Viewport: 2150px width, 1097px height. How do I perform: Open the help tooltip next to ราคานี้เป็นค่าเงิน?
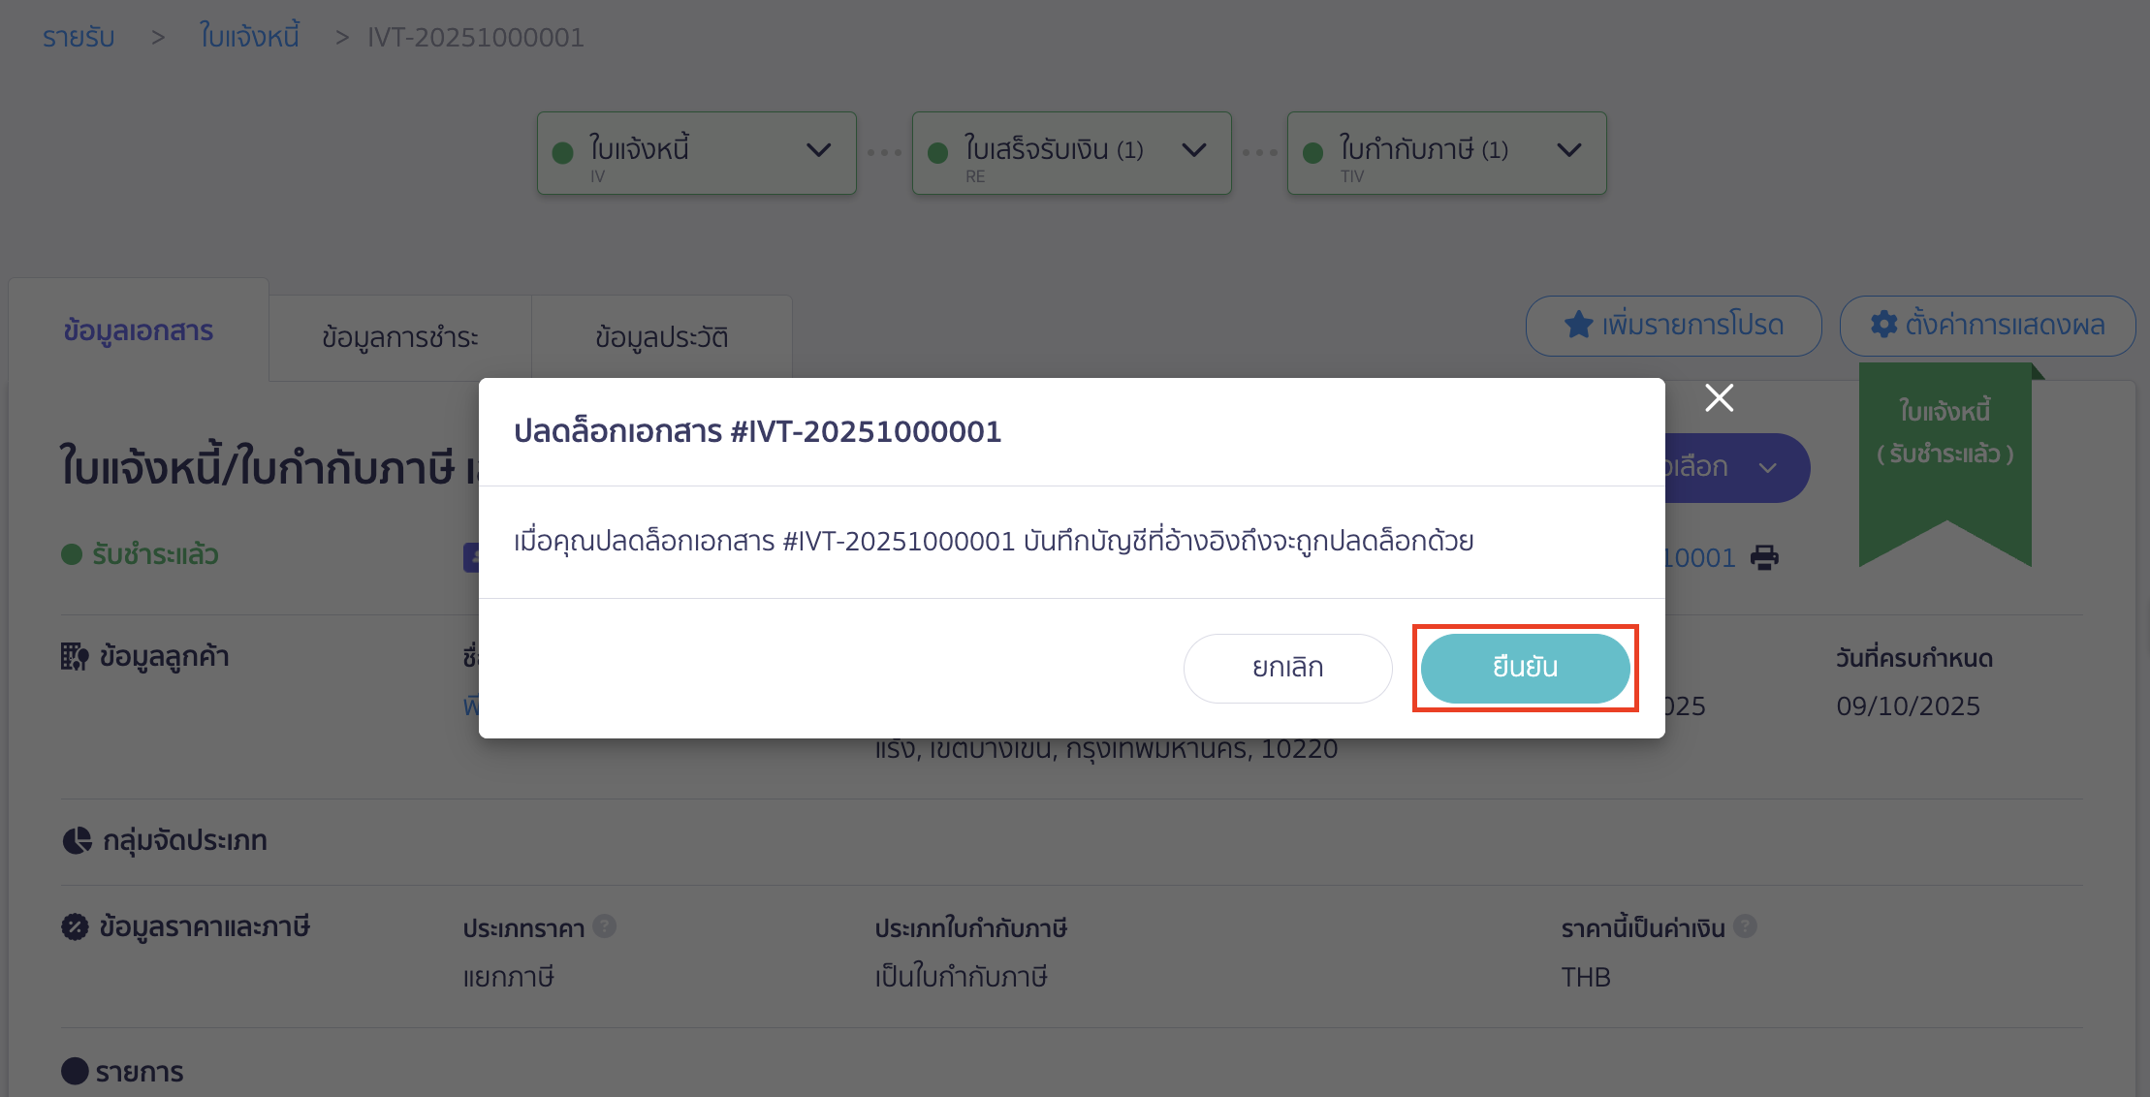1745,926
